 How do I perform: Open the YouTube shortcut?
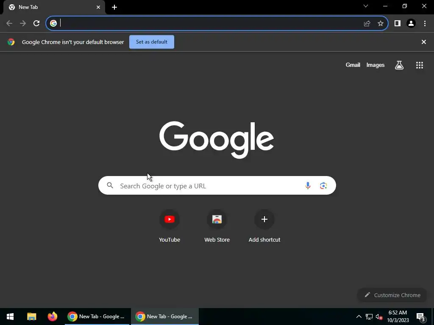click(x=170, y=227)
